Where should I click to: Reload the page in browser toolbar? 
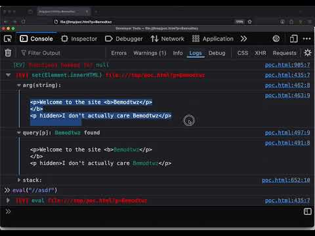click(x=24, y=22)
